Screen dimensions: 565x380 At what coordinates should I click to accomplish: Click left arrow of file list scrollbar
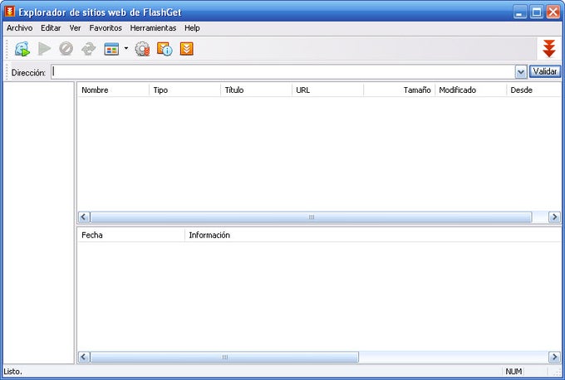[84, 217]
